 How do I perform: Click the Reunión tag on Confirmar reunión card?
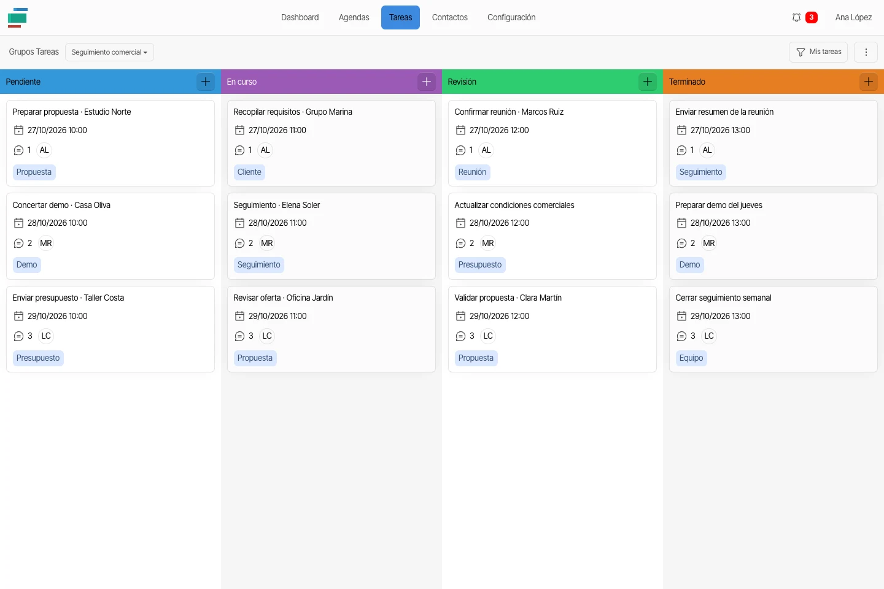click(x=472, y=172)
